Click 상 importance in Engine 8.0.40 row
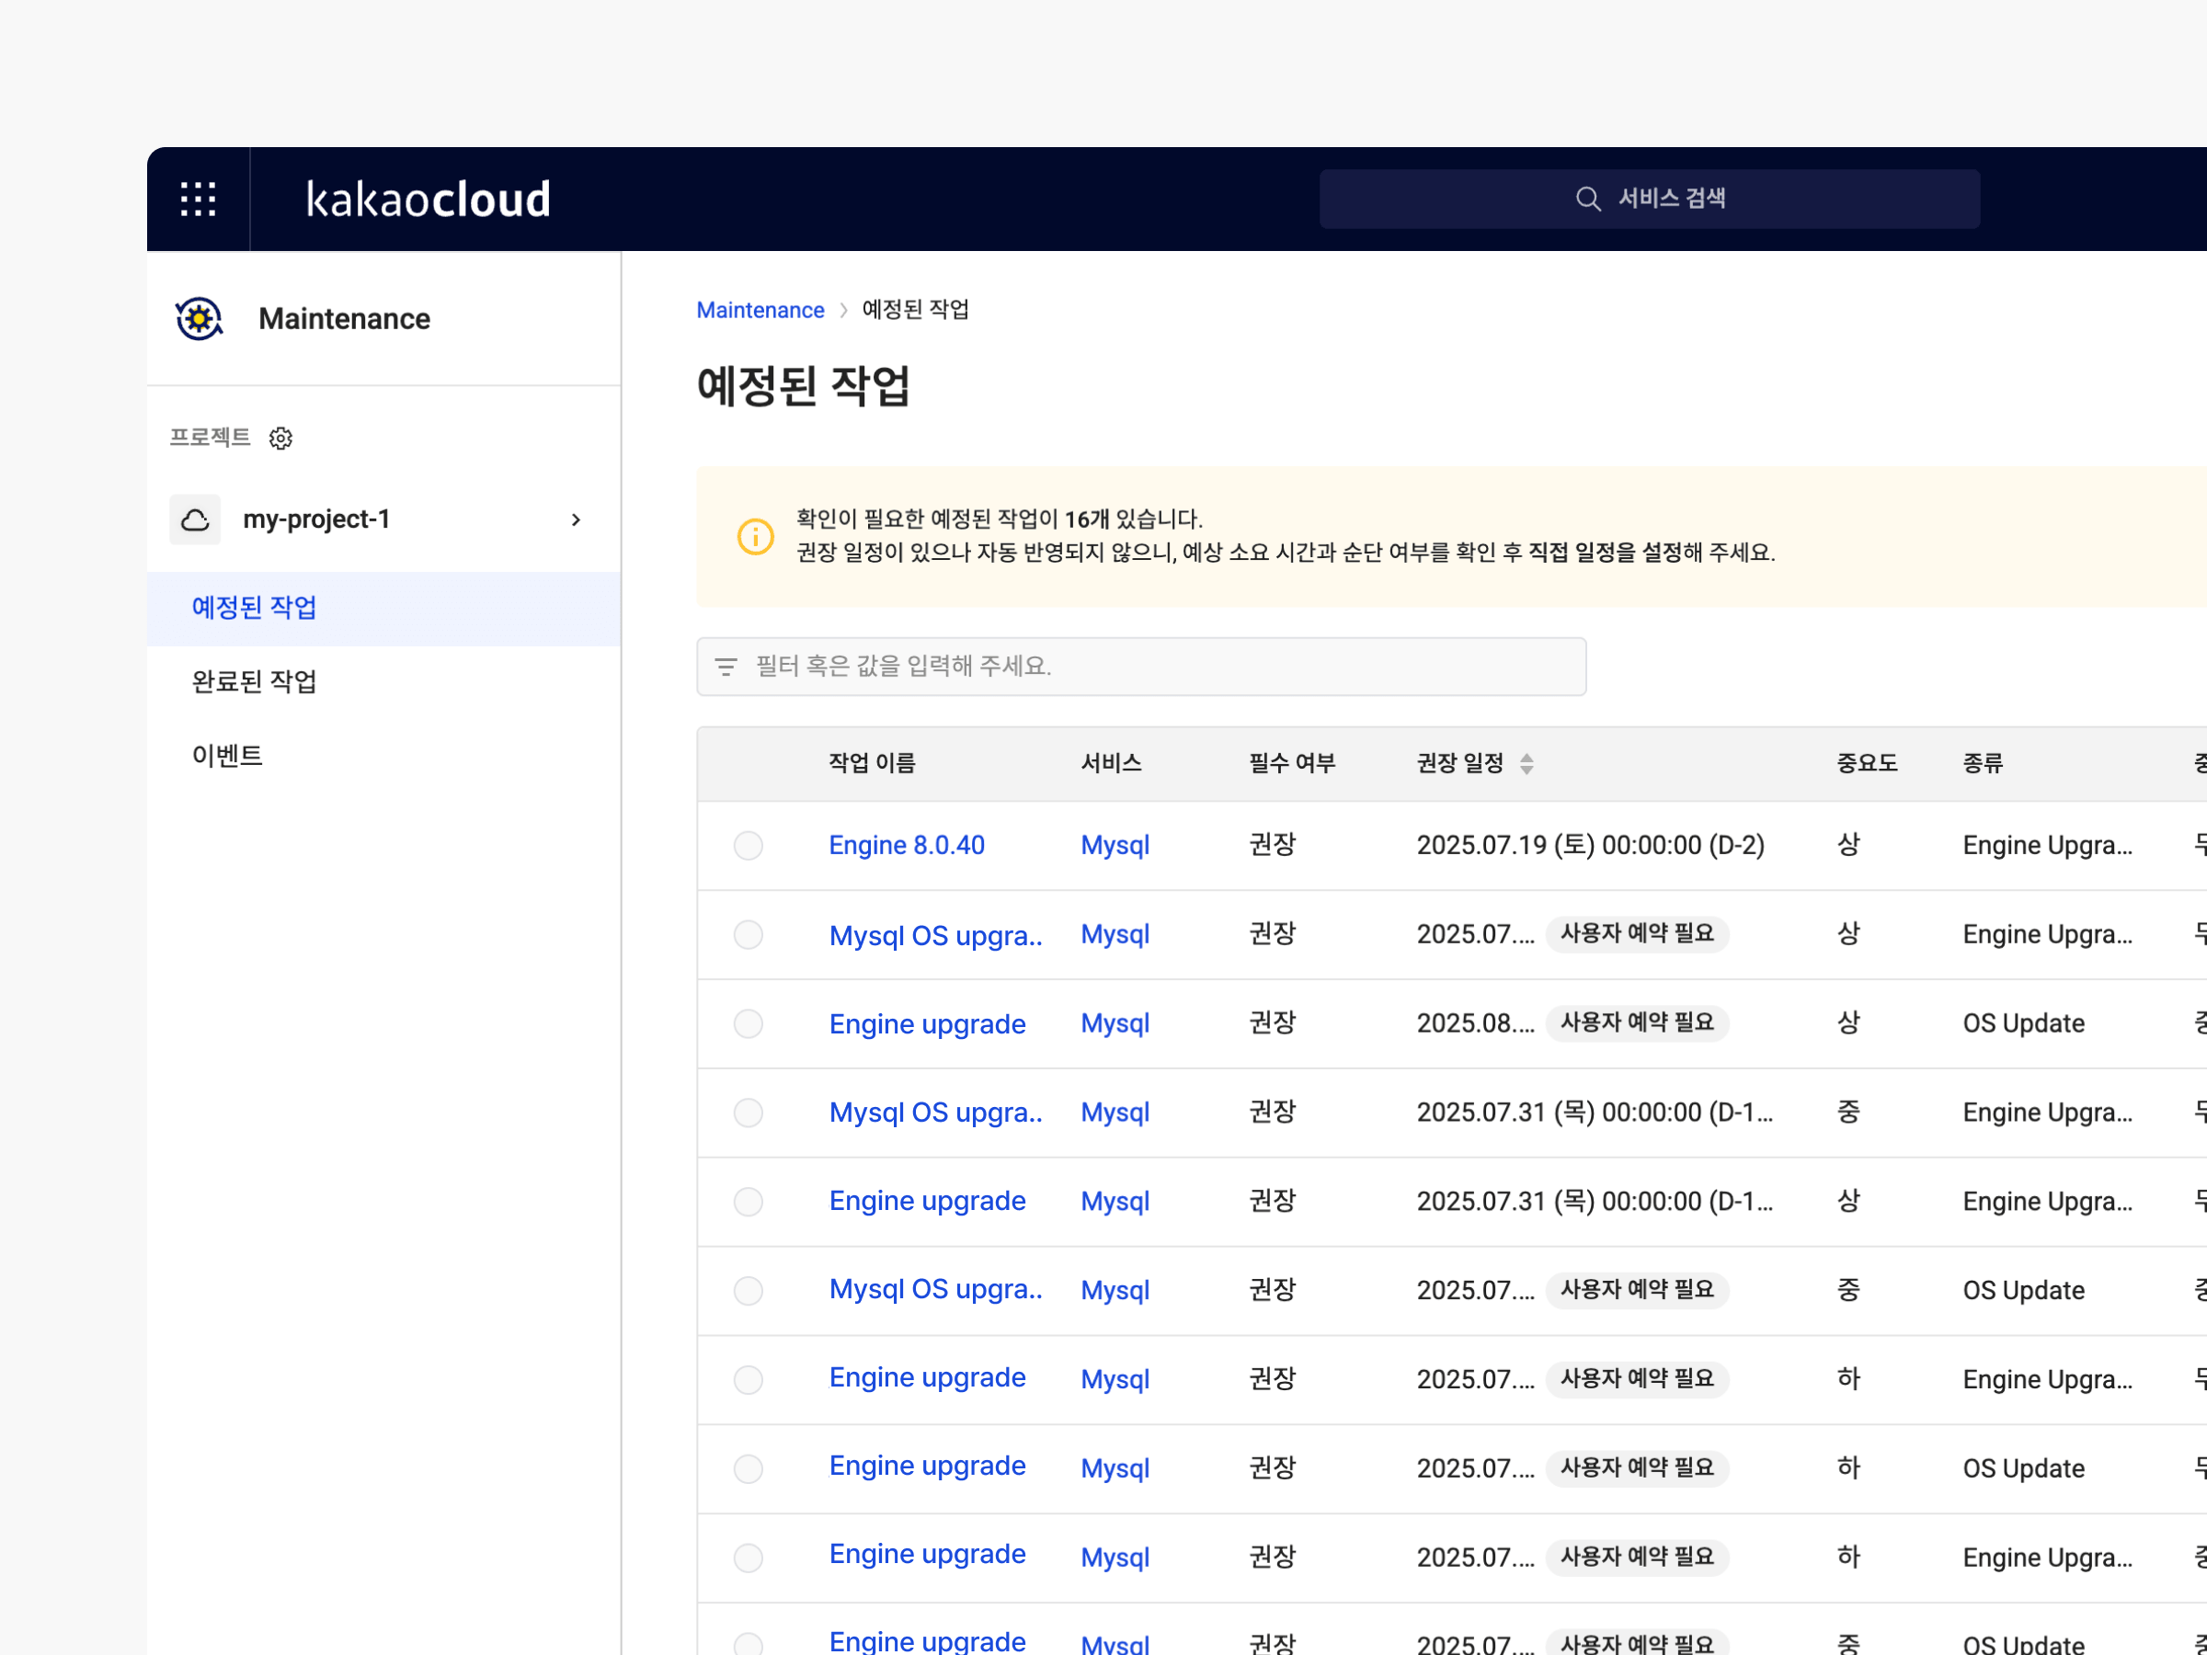The image size is (2207, 1655). 1848,845
